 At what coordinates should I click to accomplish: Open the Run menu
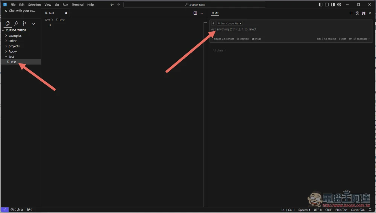65,5
